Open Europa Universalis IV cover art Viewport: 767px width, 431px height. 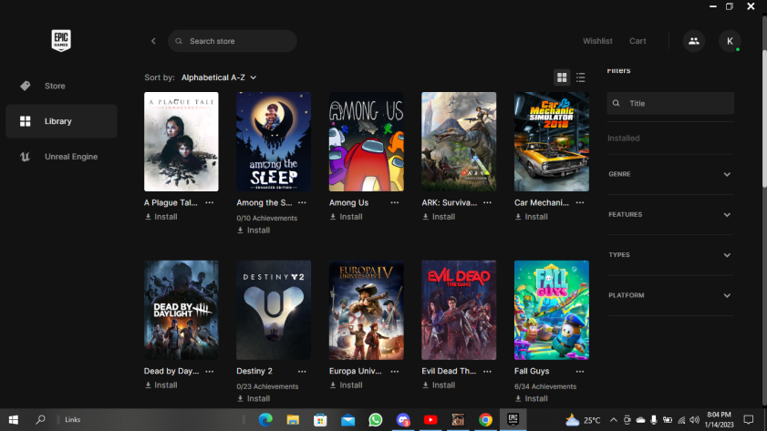click(x=367, y=311)
